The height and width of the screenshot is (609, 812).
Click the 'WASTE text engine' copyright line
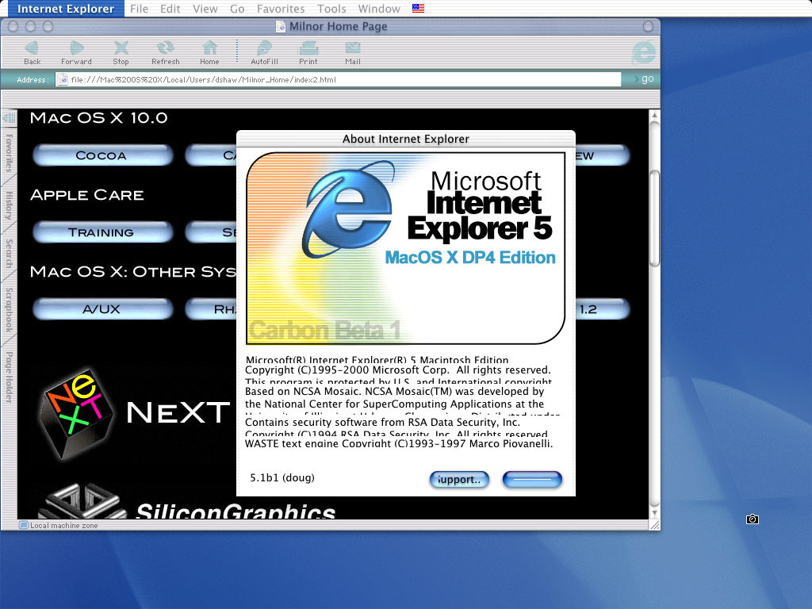399,443
